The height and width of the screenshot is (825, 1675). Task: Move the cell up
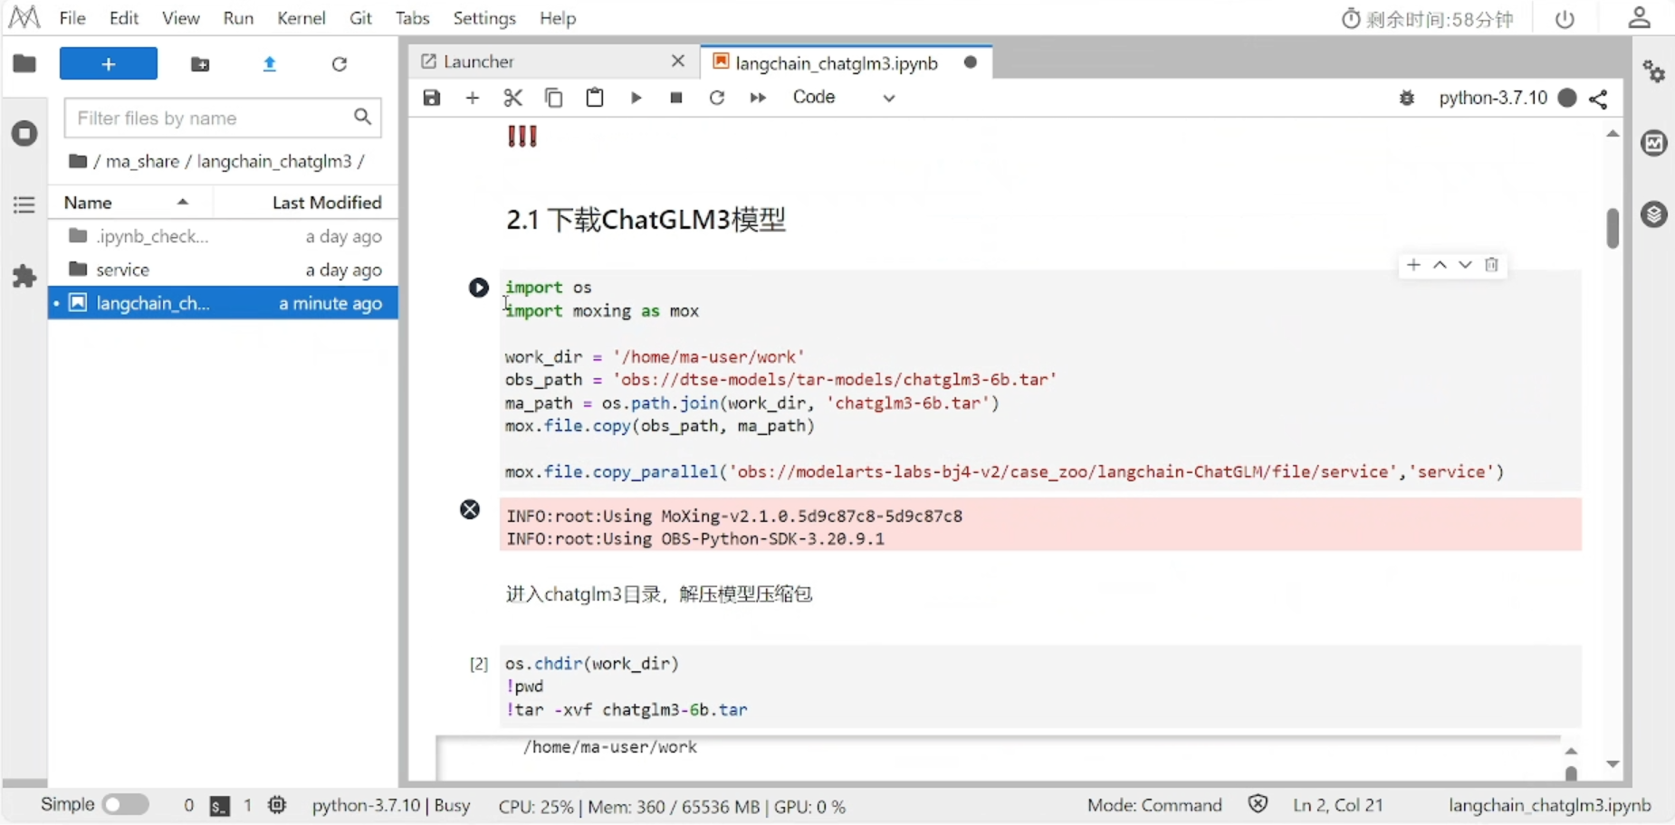(x=1440, y=265)
